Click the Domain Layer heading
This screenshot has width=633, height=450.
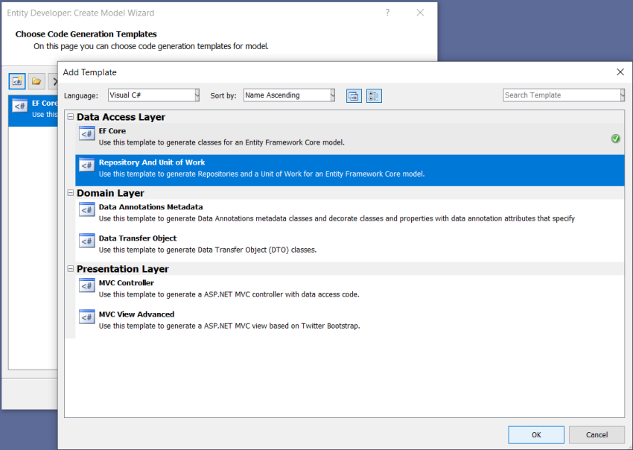(x=110, y=193)
